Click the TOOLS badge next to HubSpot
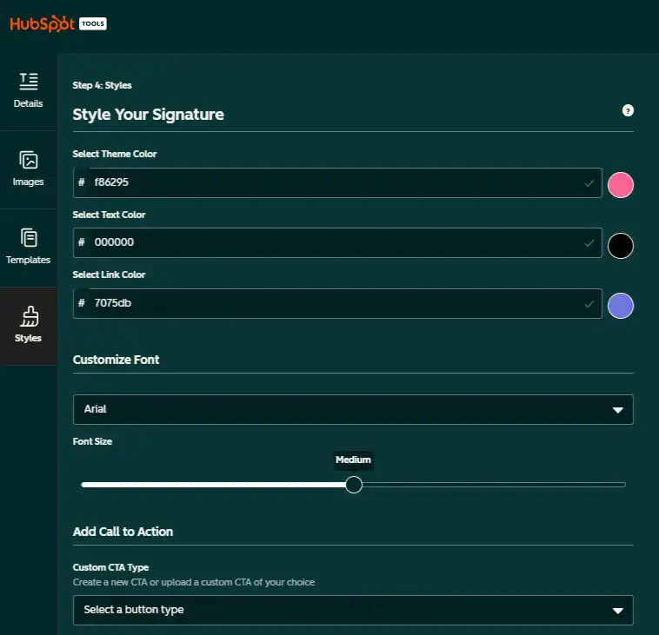The width and height of the screenshot is (659, 635). coord(93,23)
